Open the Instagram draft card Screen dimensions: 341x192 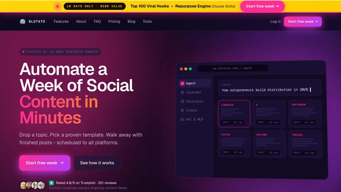[305, 114]
